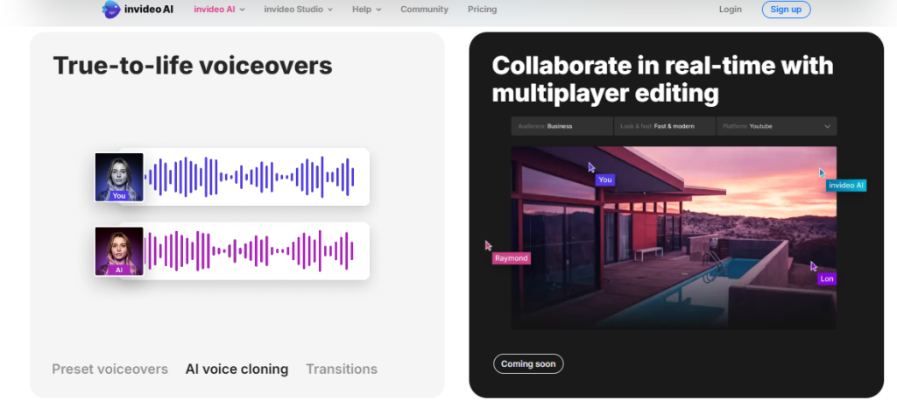Open the Platform: Youtube dropdown
Image resolution: width=897 pixels, height=408 pixels.
[x=777, y=126]
